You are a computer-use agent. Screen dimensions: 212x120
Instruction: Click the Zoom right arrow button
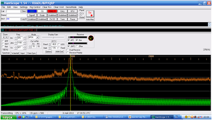click(7, 37)
